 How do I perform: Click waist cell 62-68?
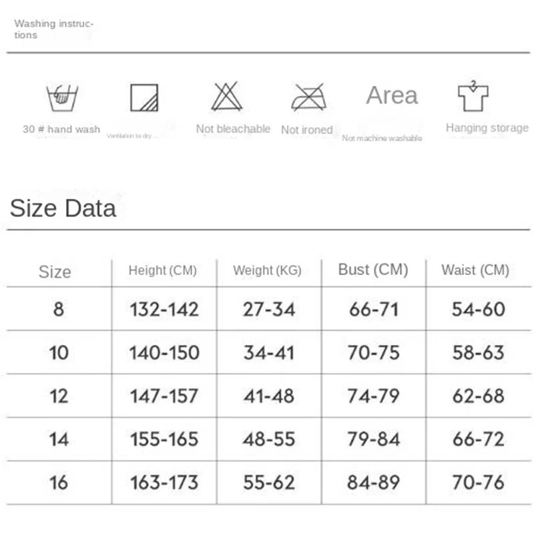pos(478,396)
